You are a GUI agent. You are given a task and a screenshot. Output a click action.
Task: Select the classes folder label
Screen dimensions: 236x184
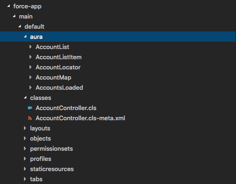point(41,98)
